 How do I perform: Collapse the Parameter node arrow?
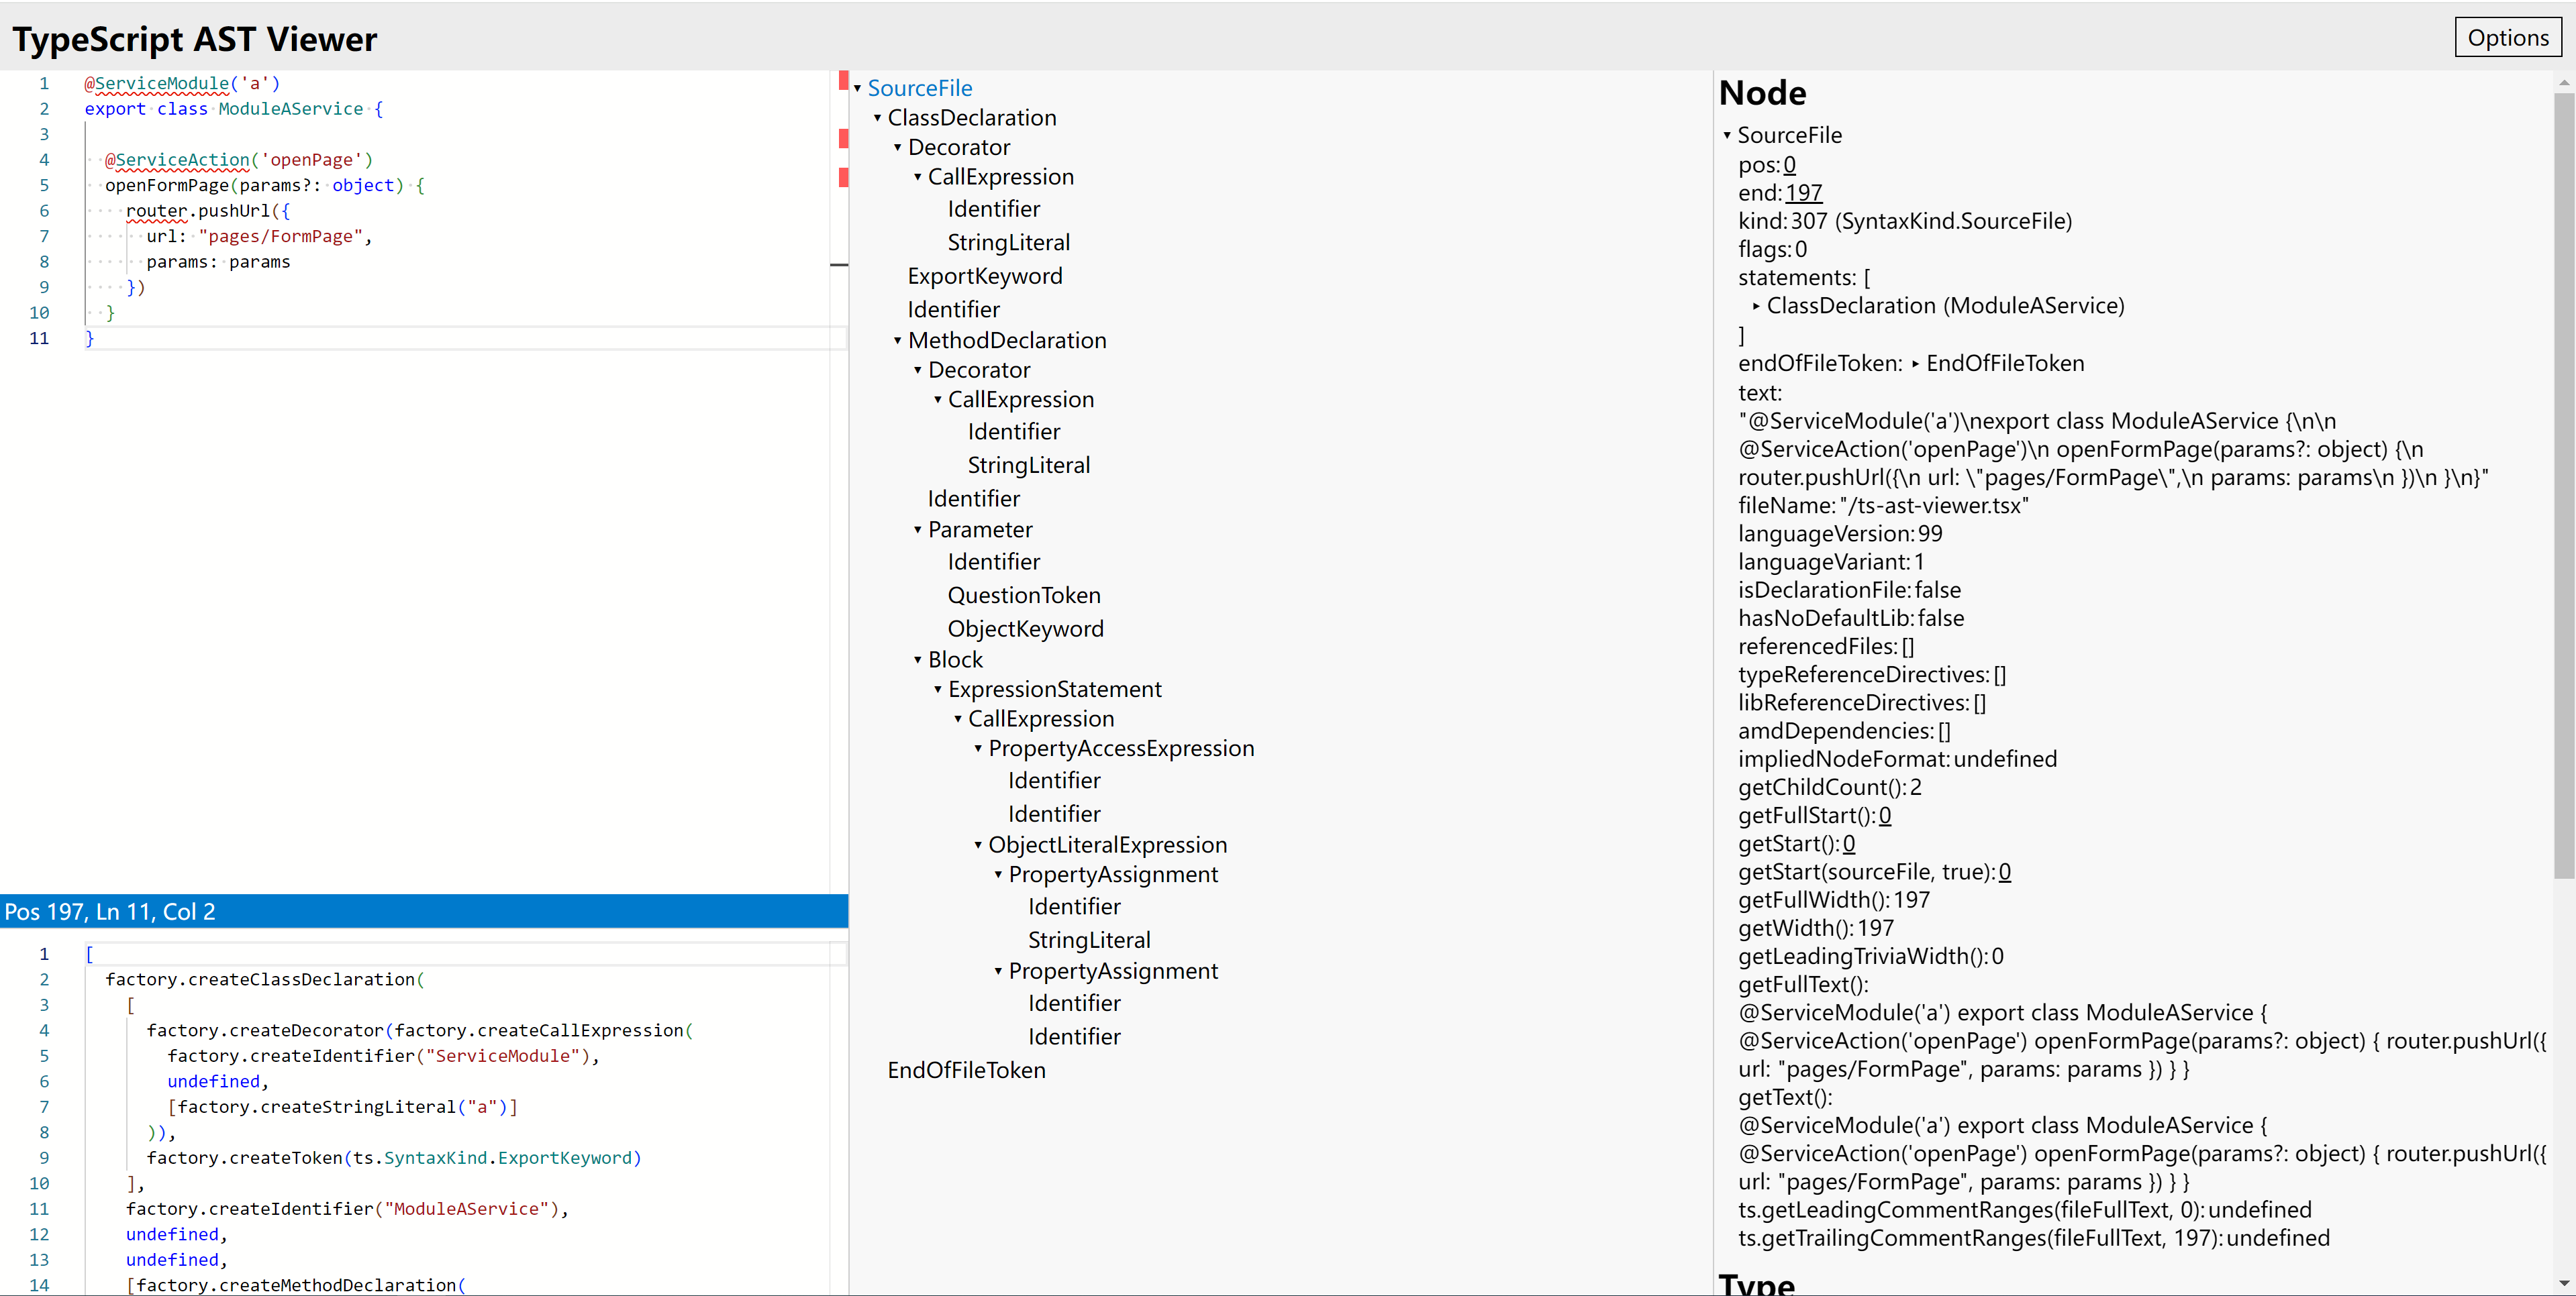click(x=917, y=529)
